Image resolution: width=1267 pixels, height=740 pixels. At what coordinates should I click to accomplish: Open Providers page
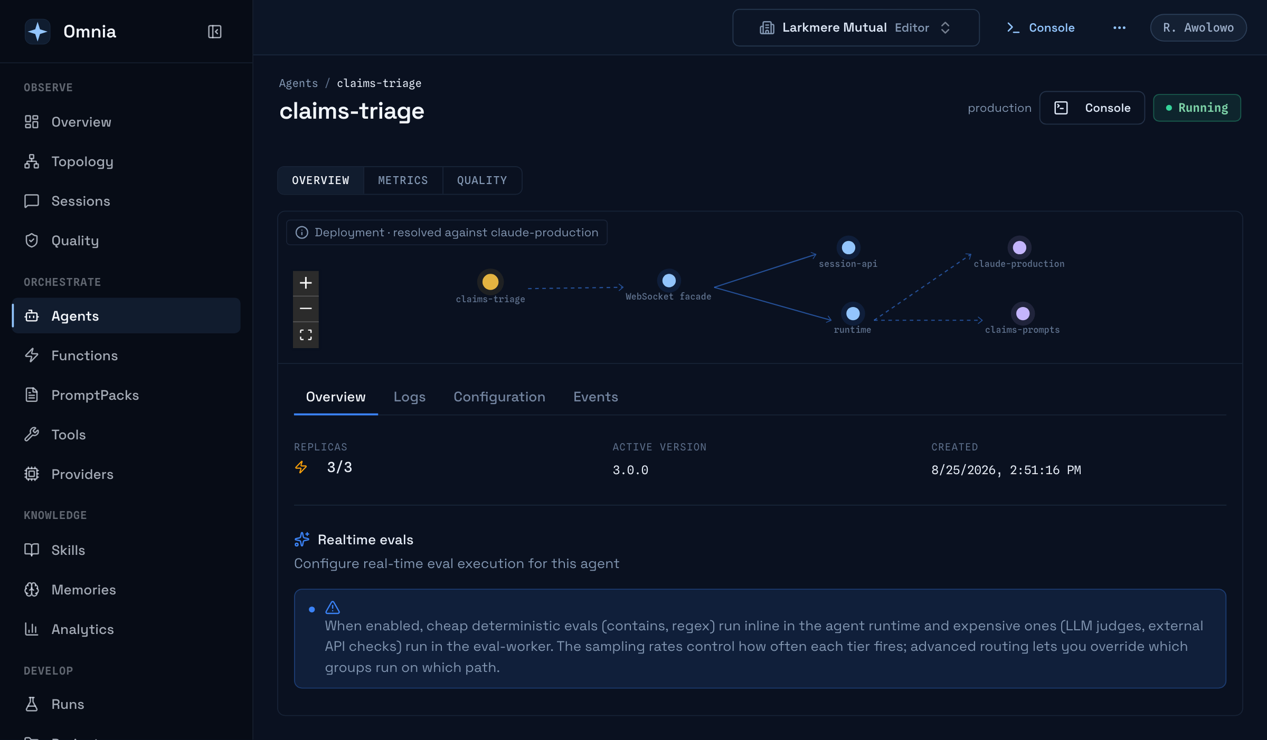pos(126,474)
